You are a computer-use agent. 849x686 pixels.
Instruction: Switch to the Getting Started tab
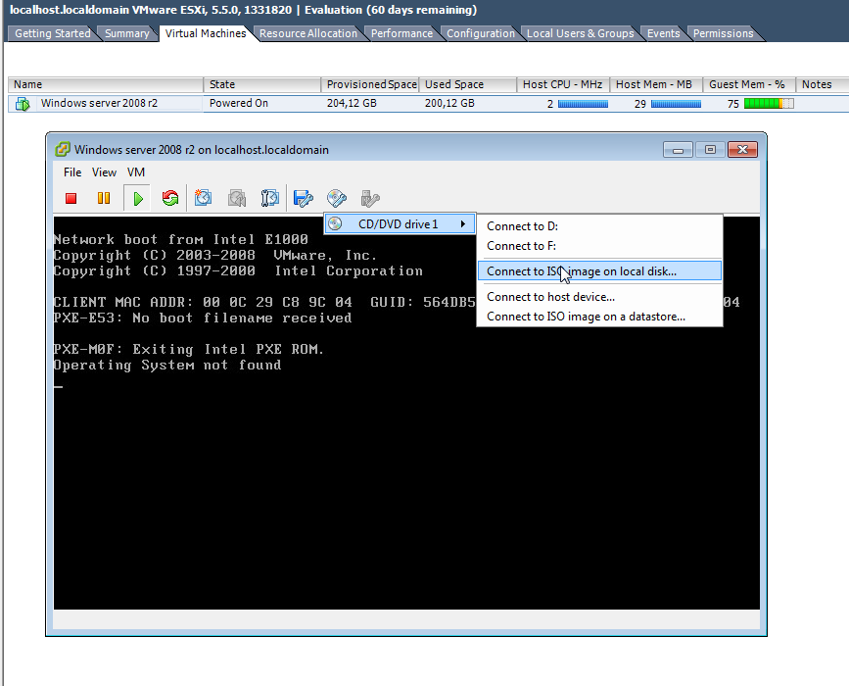[x=53, y=33]
